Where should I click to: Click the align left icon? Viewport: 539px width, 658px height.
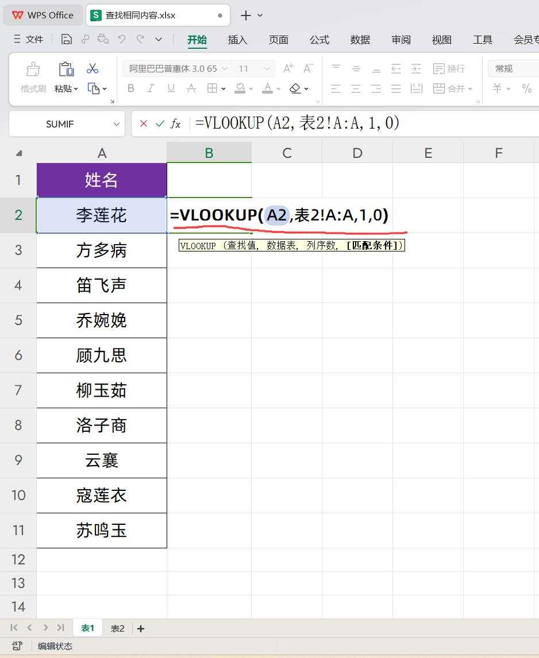335,88
